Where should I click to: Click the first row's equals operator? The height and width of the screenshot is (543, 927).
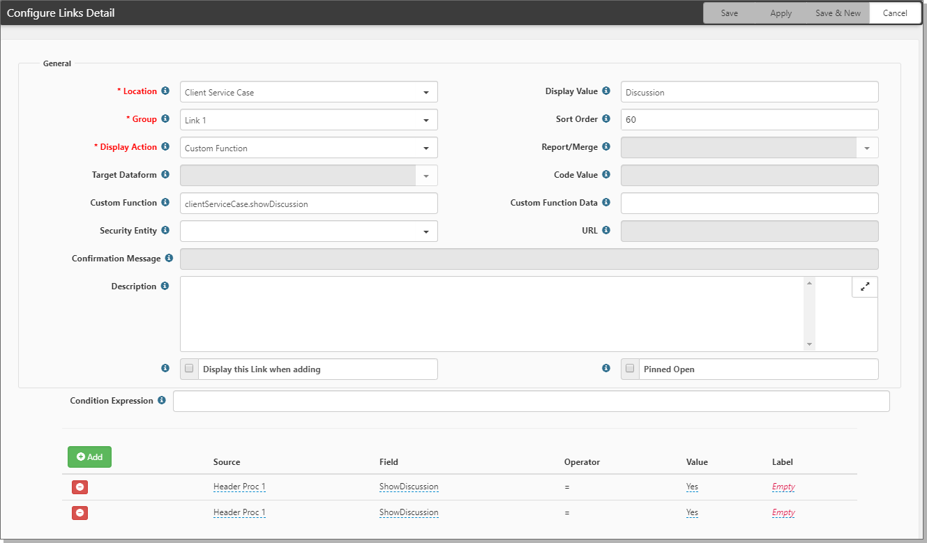pos(567,487)
